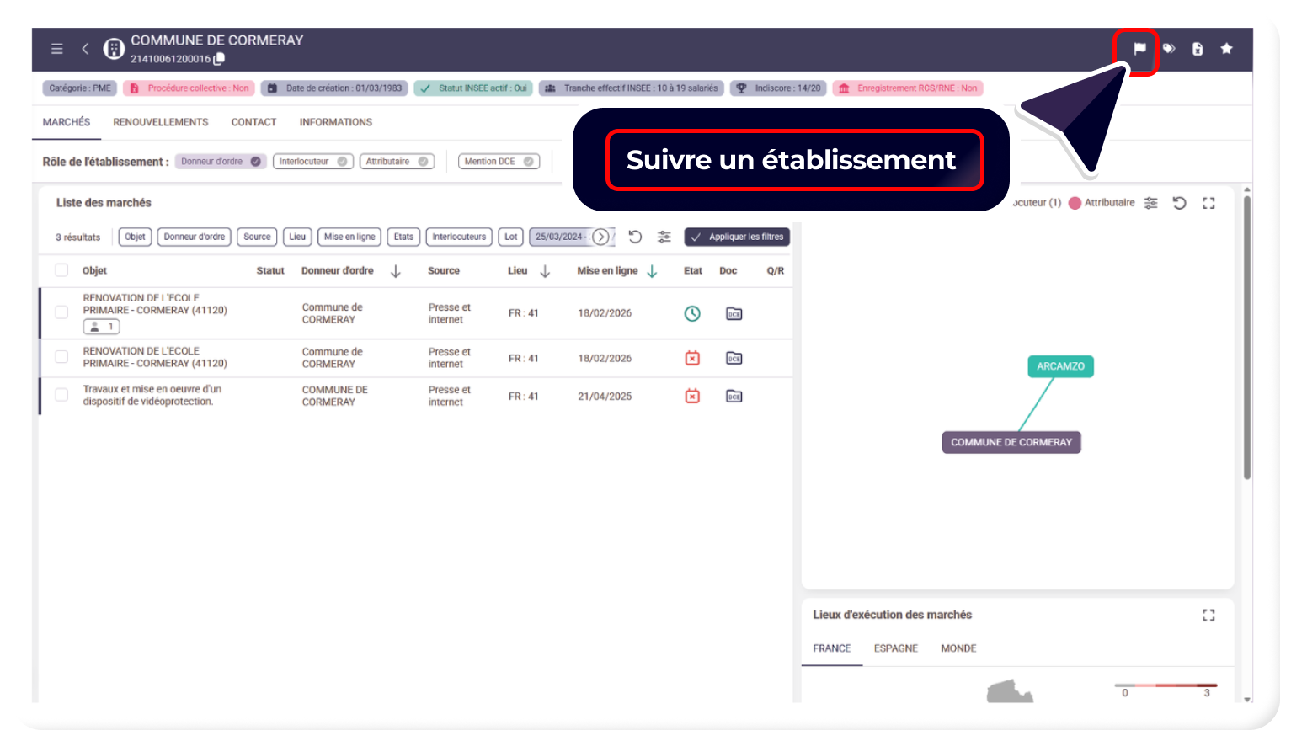Click the ARCAMZO node in the graph
The height and width of the screenshot is (741, 1291).
[x=1060, y=366]
